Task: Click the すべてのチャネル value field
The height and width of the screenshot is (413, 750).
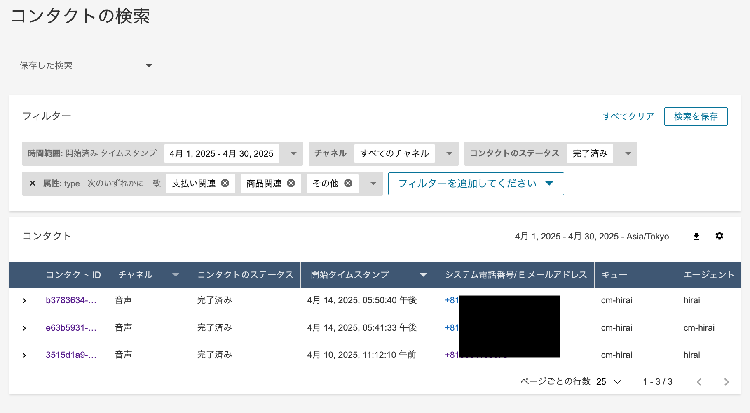Action: click(x=394, y=153)
